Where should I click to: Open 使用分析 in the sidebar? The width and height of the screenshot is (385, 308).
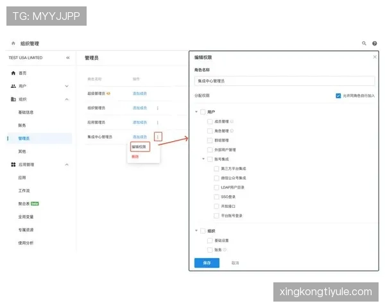26,243
